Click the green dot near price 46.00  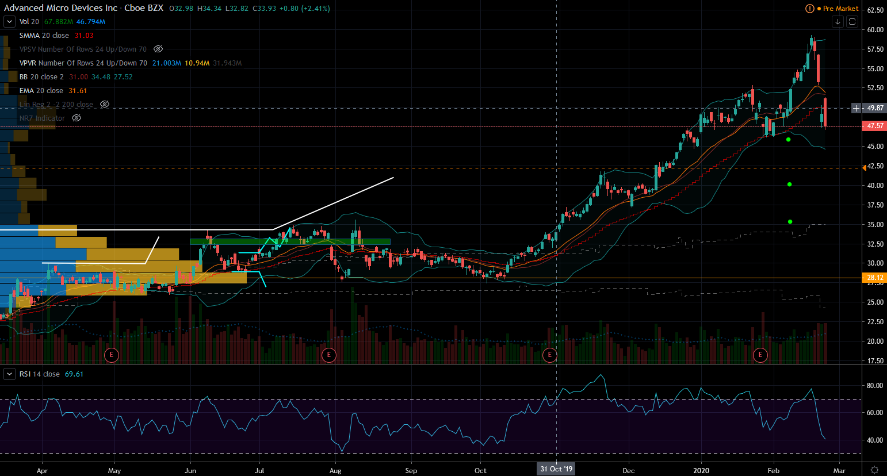tap(789, 140)
